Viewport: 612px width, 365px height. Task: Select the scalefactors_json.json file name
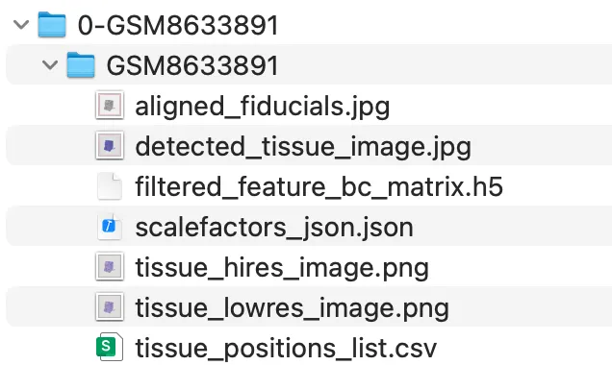[274, 228]
